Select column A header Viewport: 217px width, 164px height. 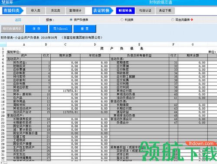tap(24, 44)
